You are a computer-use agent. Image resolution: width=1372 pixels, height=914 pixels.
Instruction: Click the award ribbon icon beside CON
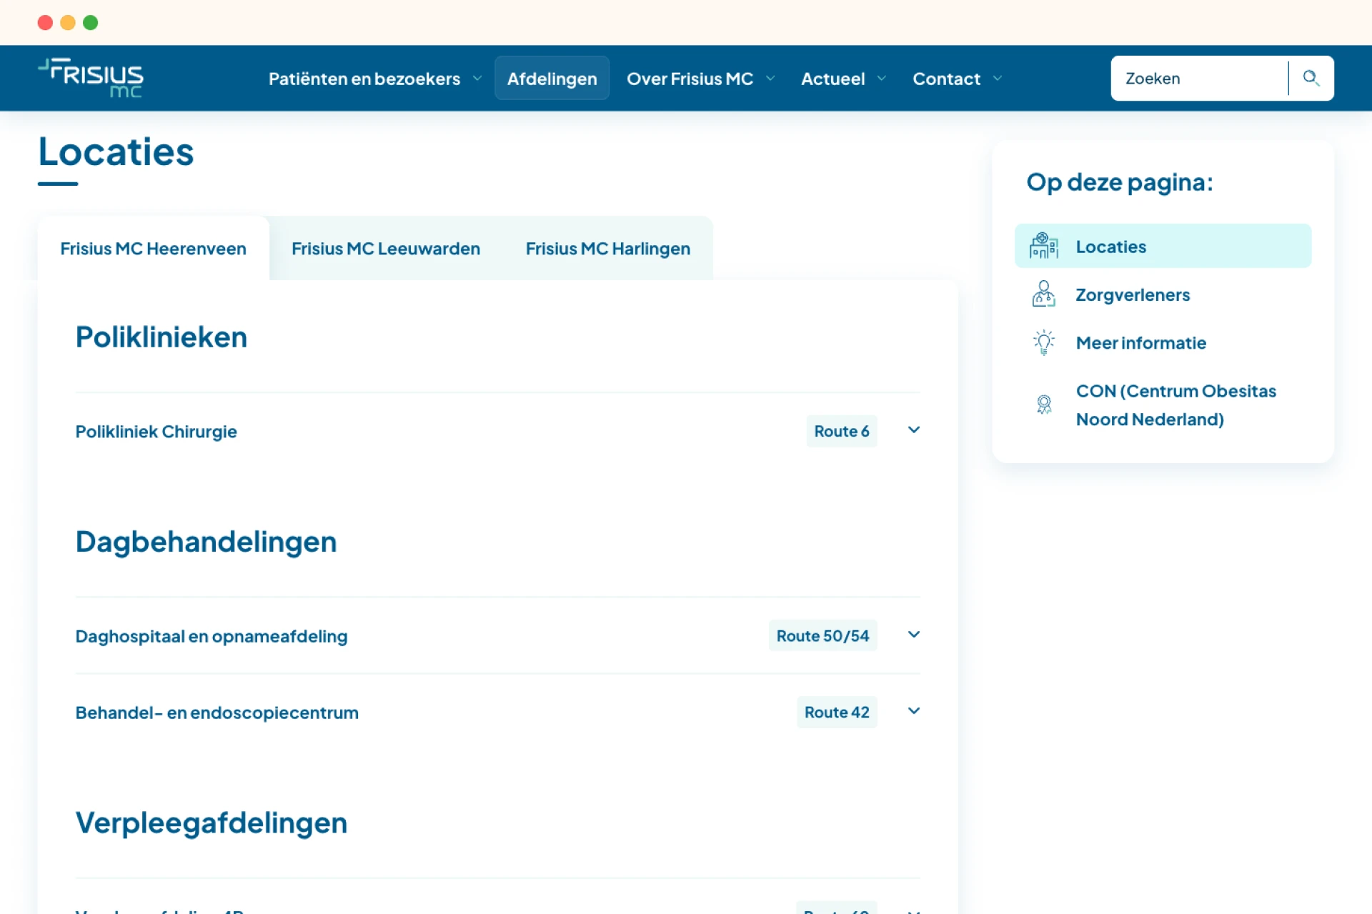(1043, 404)
